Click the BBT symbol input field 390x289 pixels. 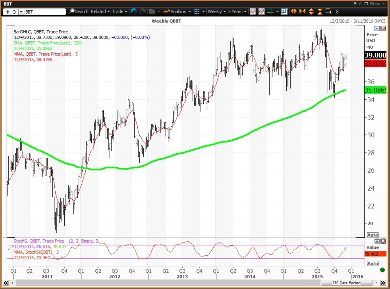click(45, 12)
